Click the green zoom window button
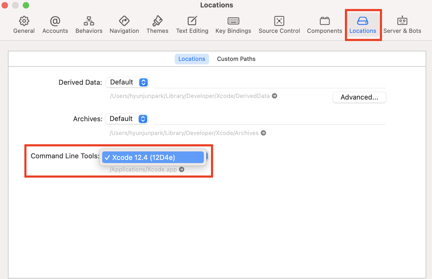 (x=26, y=5)
